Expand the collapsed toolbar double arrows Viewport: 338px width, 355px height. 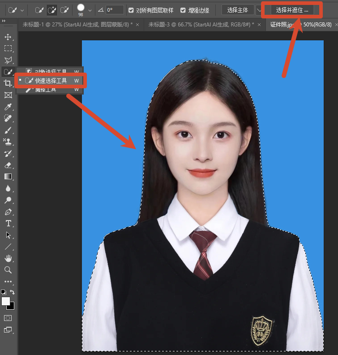[4, 21]
